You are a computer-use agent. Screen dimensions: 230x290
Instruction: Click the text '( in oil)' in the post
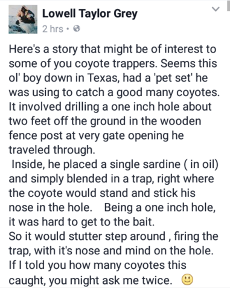click(x=201, y=164)
